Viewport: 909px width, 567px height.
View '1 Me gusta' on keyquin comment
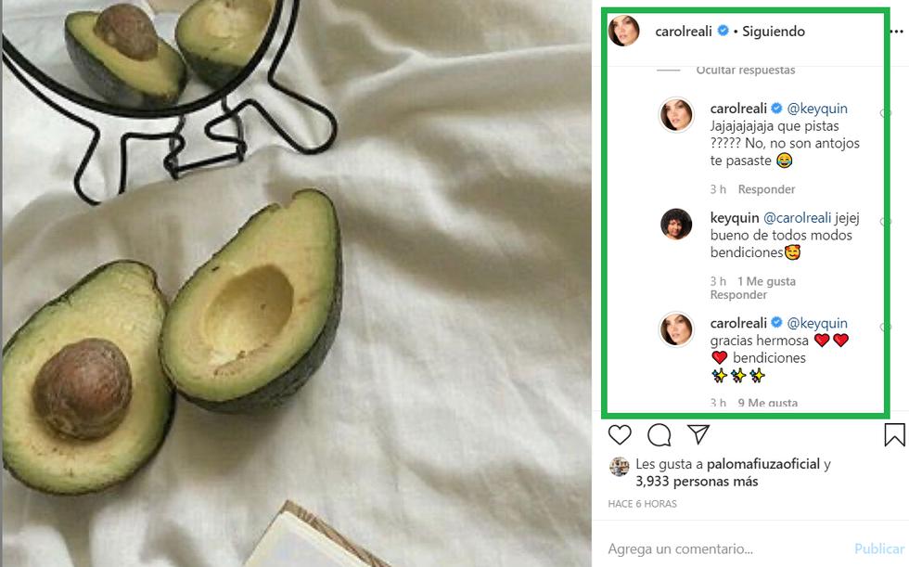[x=766, y=281]
